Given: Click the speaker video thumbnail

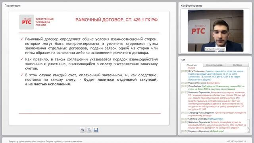Looking at the screenshot, I should point(216,31).
